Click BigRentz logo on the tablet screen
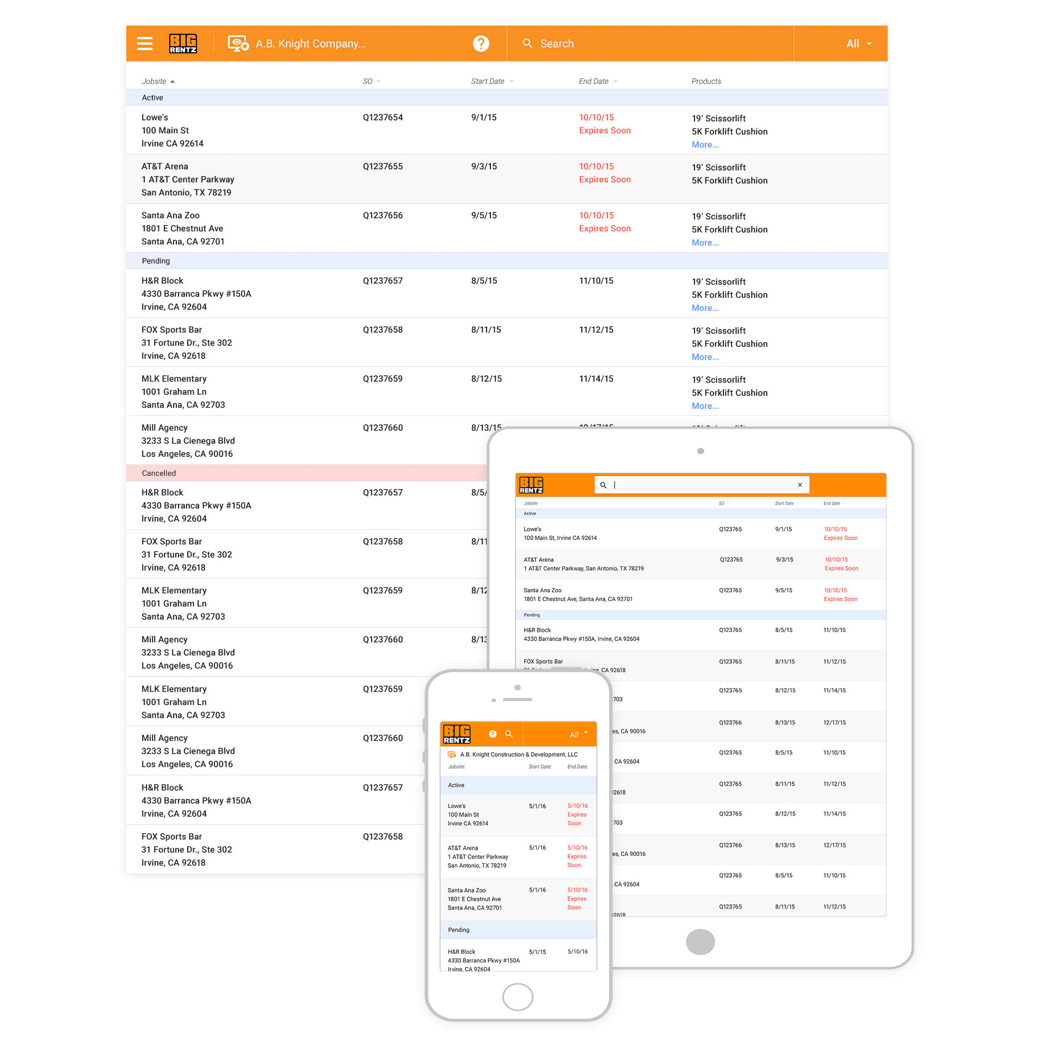1045x1048 pixels. [531, 485]
